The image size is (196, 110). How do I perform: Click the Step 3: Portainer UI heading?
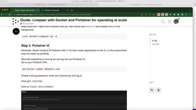[x=35, y=46]
